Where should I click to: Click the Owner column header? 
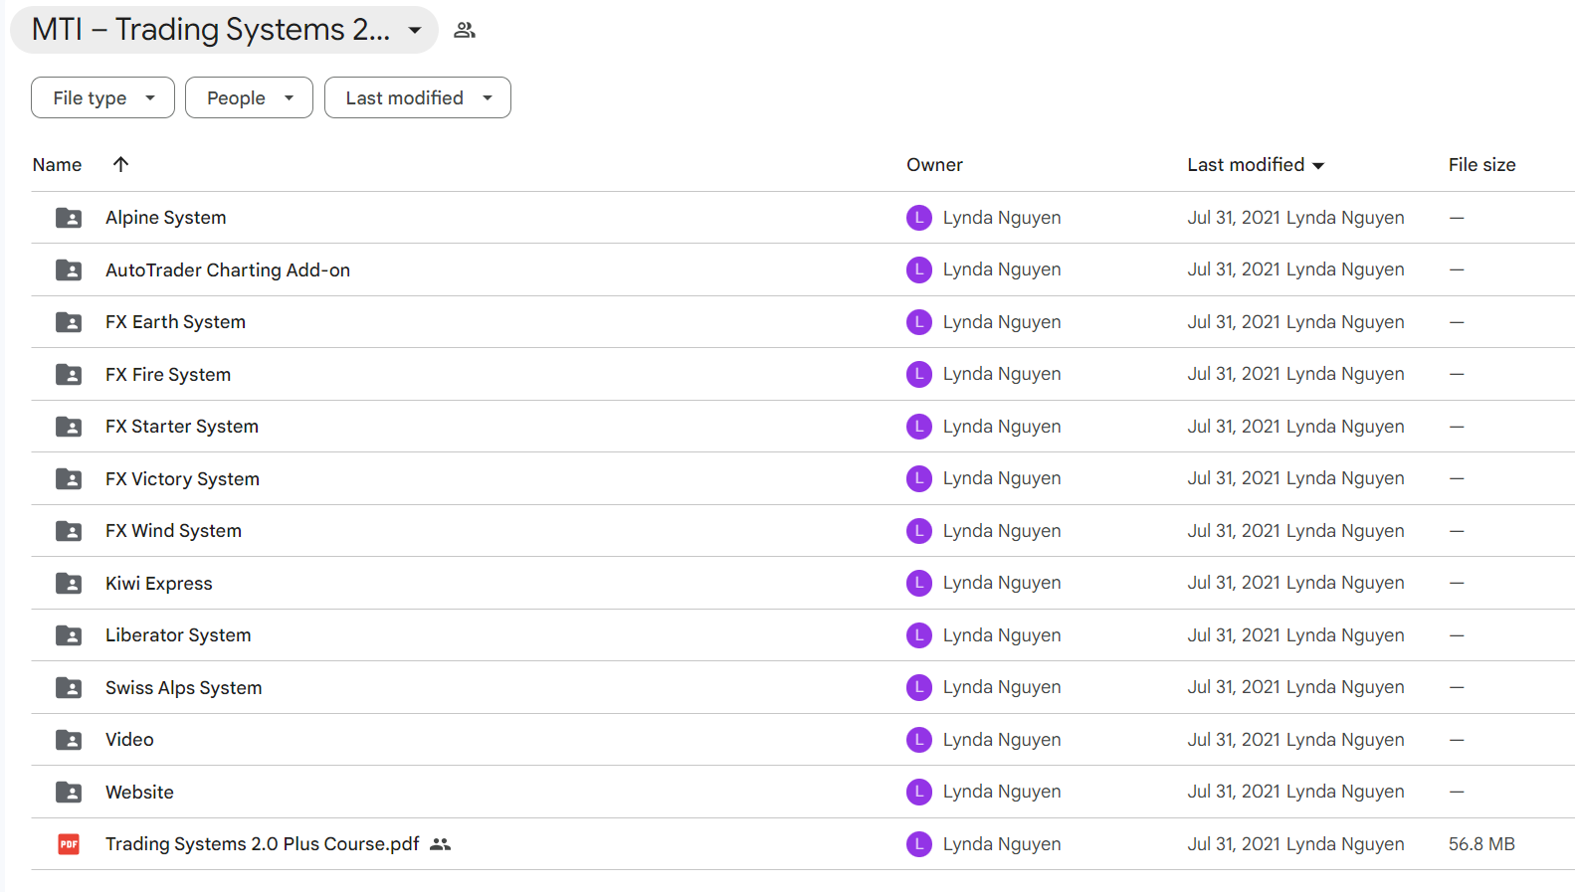pos(934,165)
